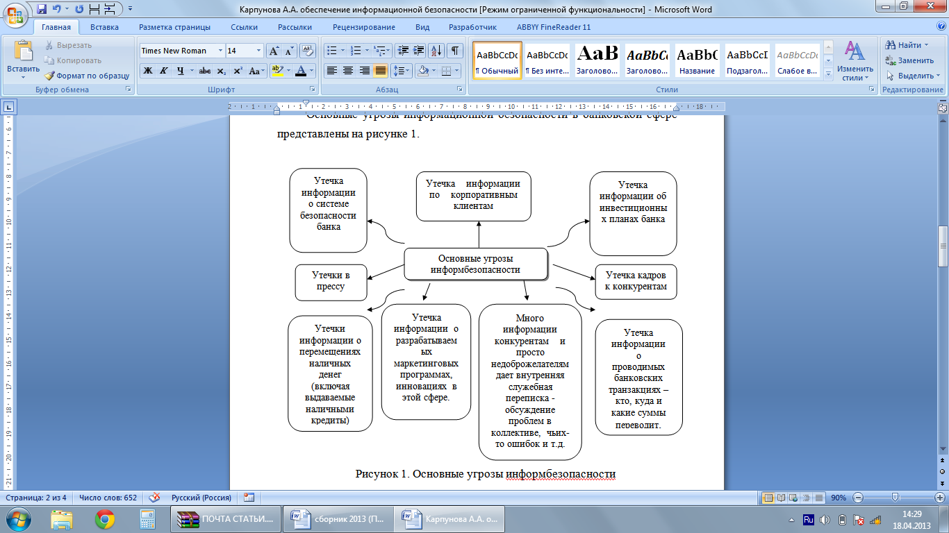Expand numbered list options arrow
The height and width of the screenshot is (533, 949).
[366, 51]
